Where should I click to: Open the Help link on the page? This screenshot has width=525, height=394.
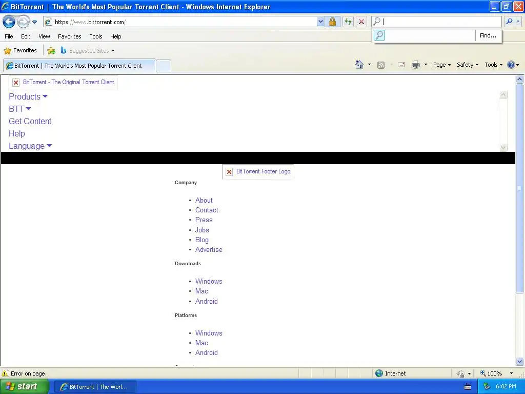click(x=17, y=134)
